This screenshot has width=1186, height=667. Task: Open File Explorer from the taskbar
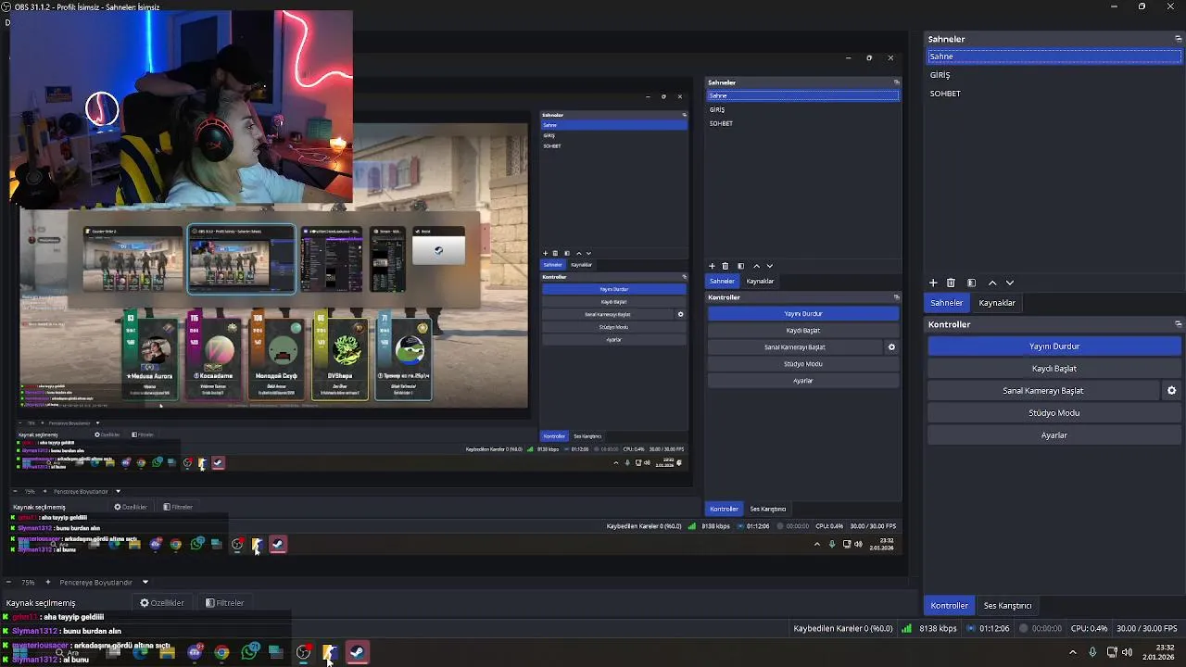click(x=167, y=652)
